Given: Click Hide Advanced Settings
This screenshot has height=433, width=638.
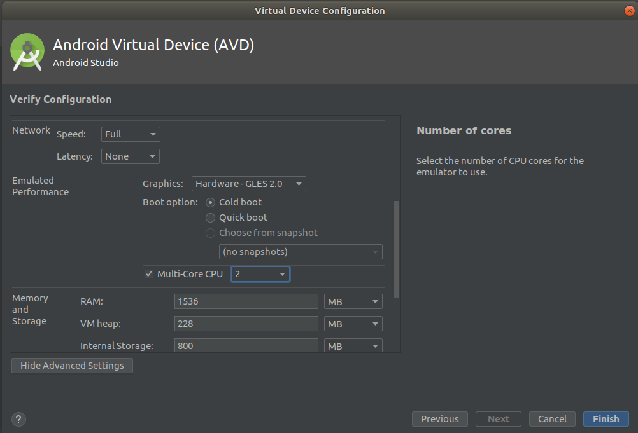Looking at the screenshot, I should pos(71,365).
